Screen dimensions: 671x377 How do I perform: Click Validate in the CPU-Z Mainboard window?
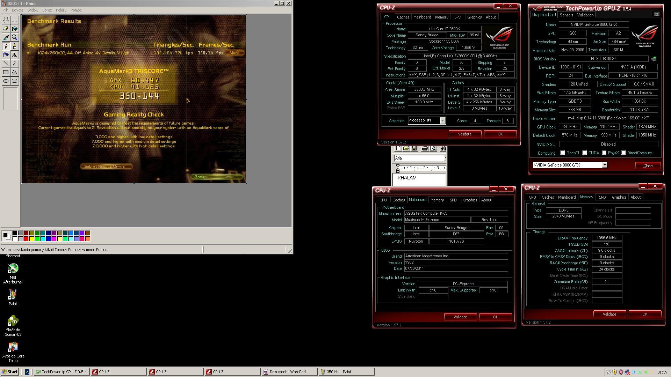pyautogui.click(x=460, y=317)
